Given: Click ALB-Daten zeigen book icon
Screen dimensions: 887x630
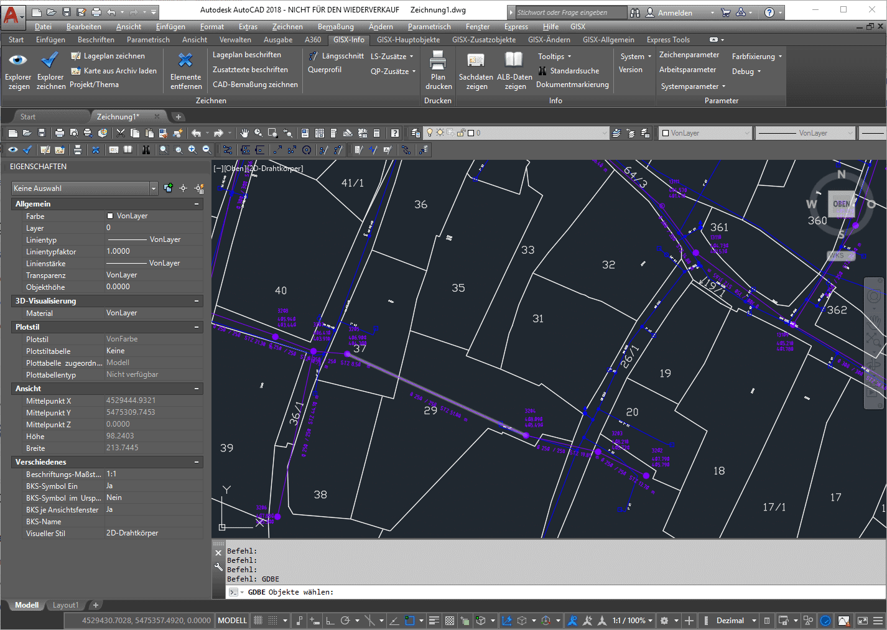Looking at the screenshot, I should point(514,60).
